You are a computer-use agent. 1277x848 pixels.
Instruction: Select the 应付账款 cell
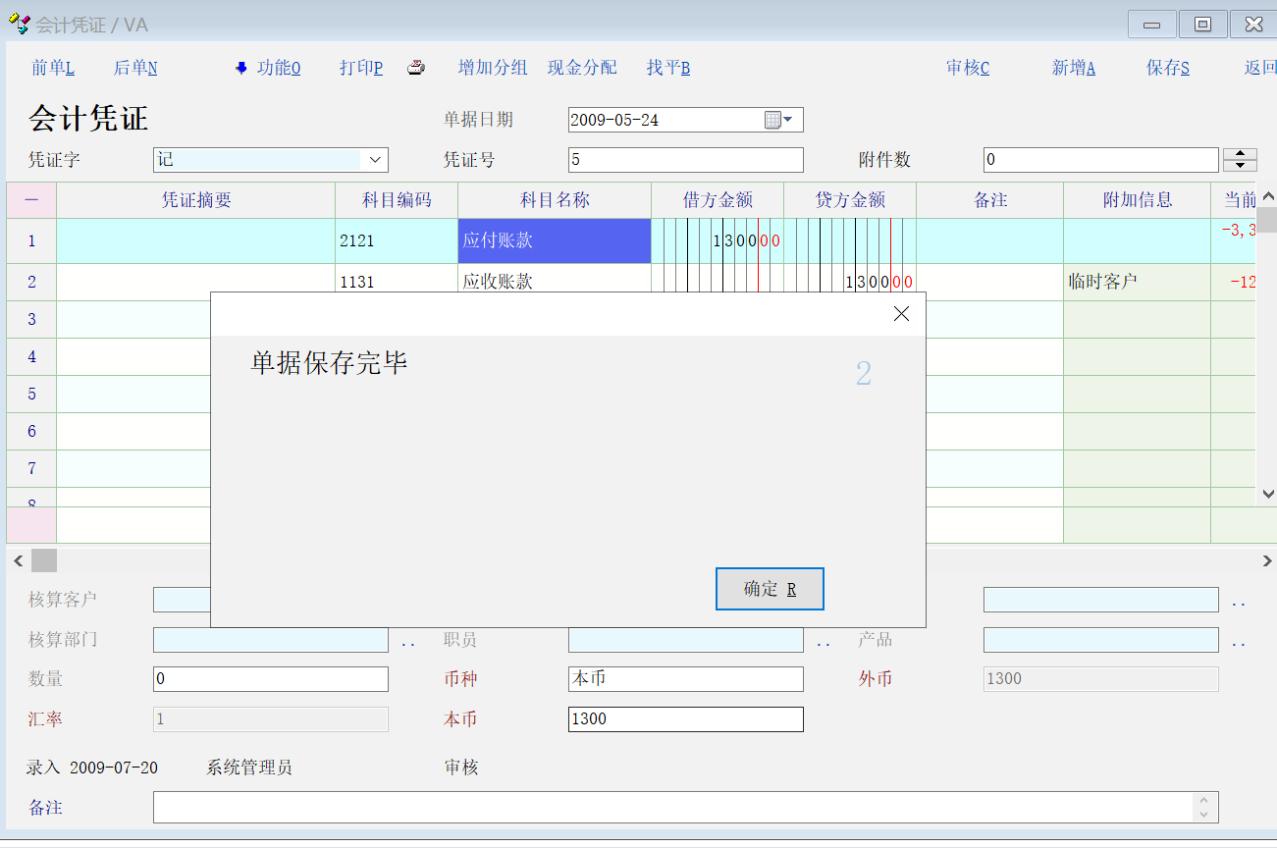[555, 240]
